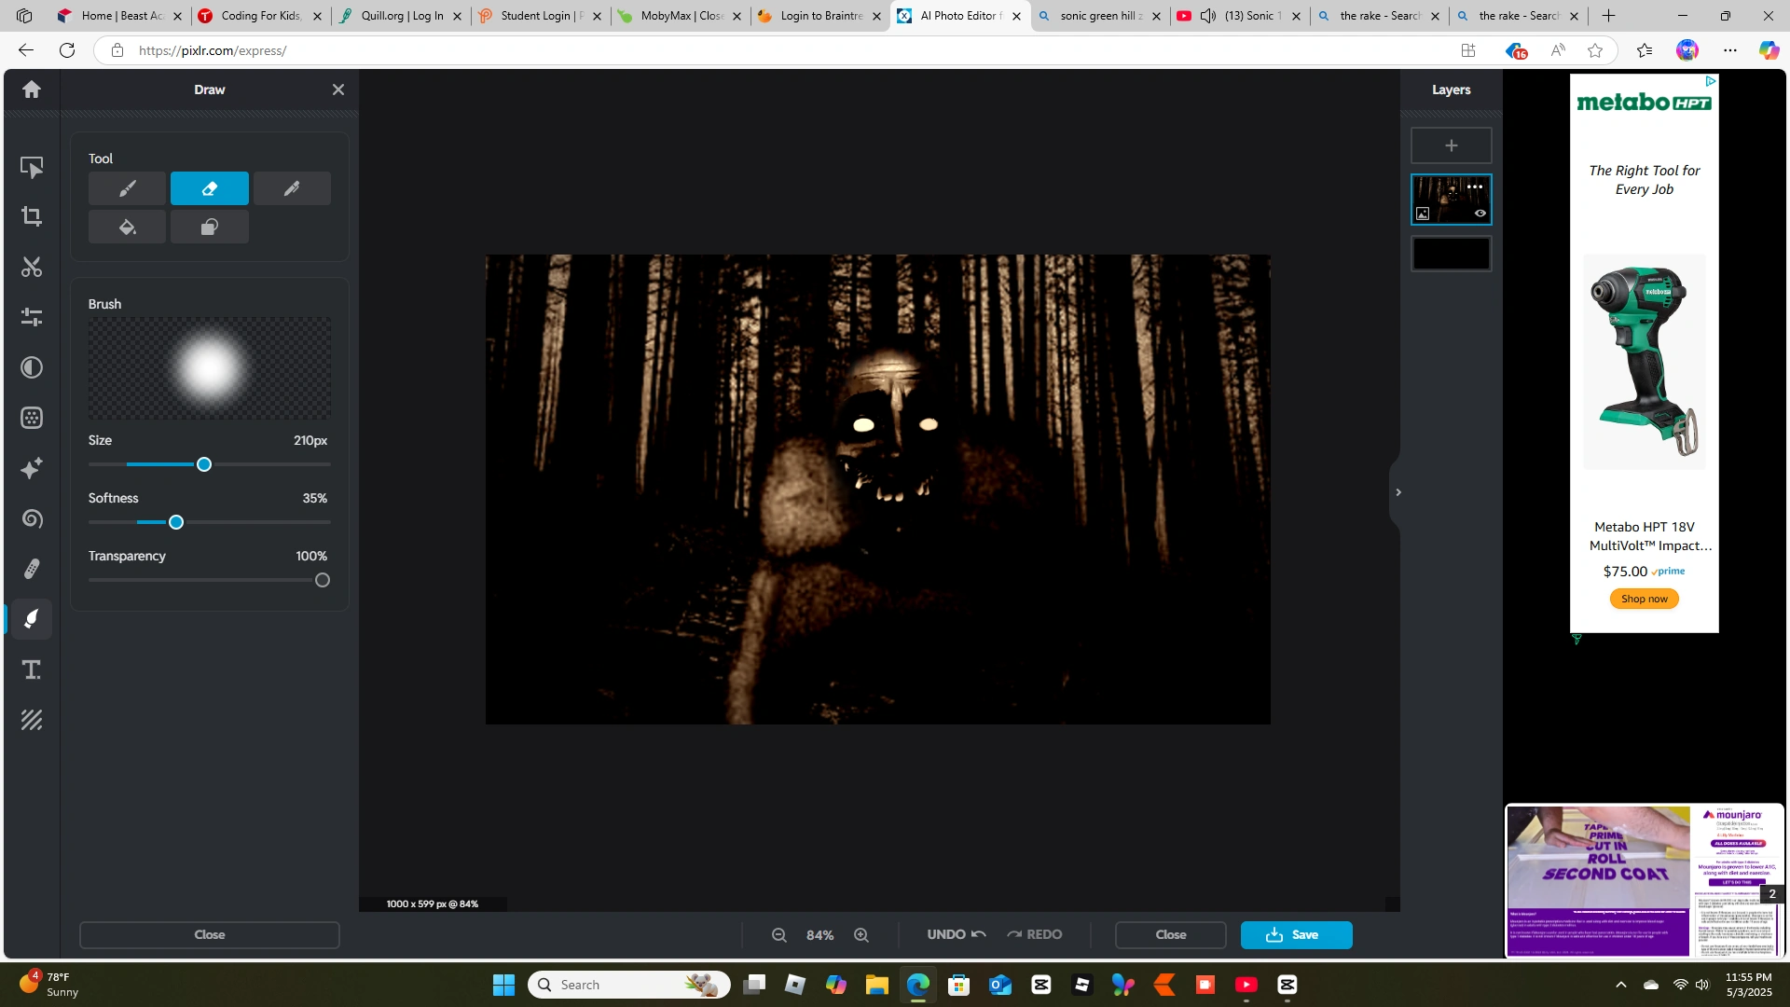Click UNDO in bottom bar
This screenshot has width=1790, height=1007.
tap(956, 934)
